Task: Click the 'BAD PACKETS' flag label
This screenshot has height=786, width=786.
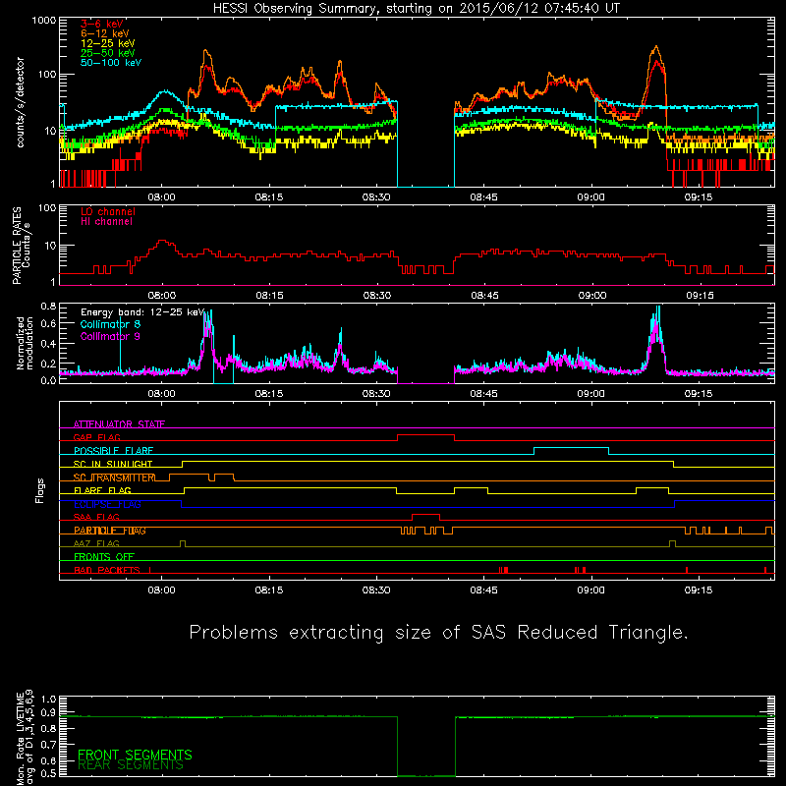Action: [107, 570]
